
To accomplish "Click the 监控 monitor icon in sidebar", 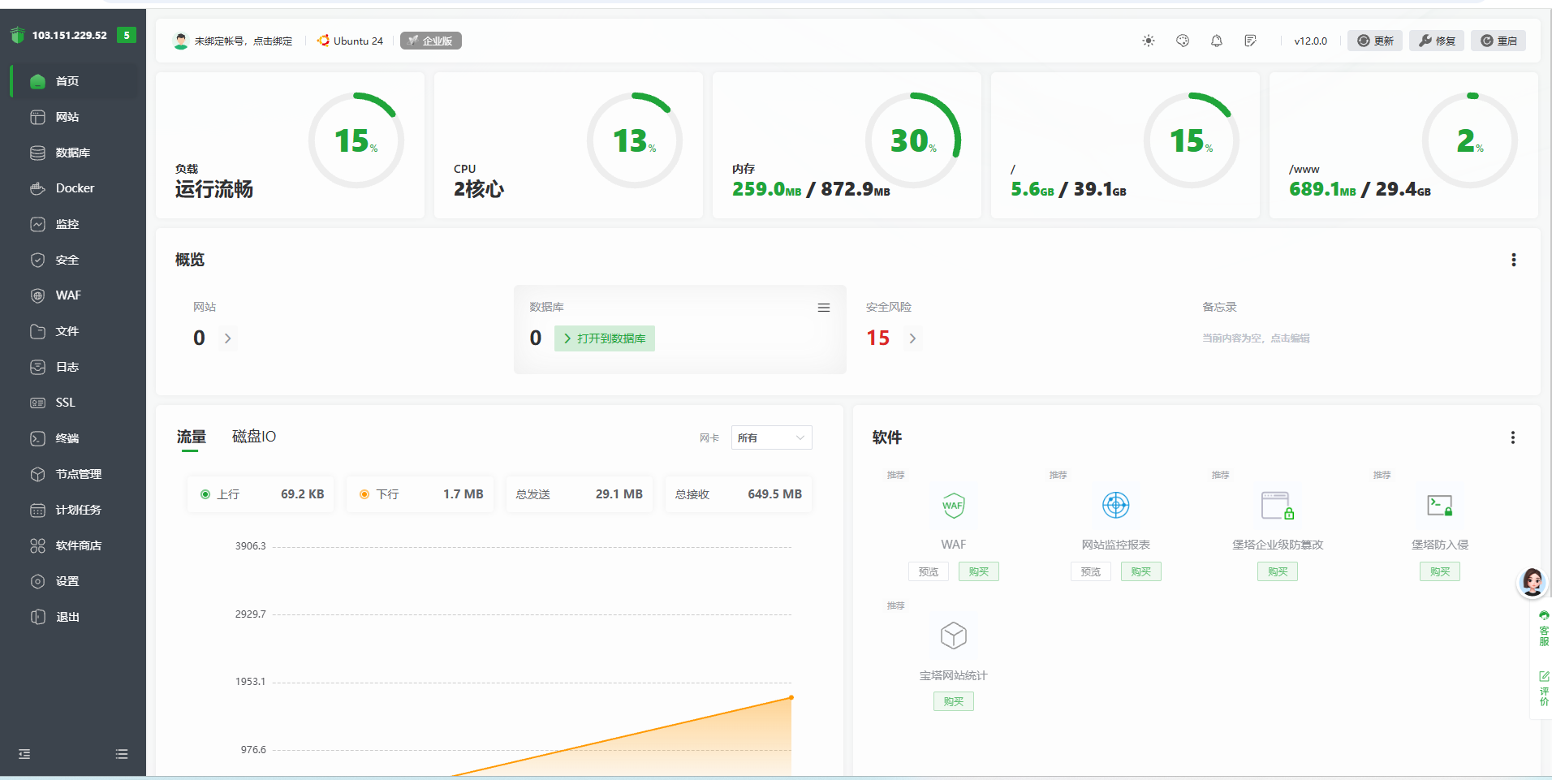I will point(37,224).
